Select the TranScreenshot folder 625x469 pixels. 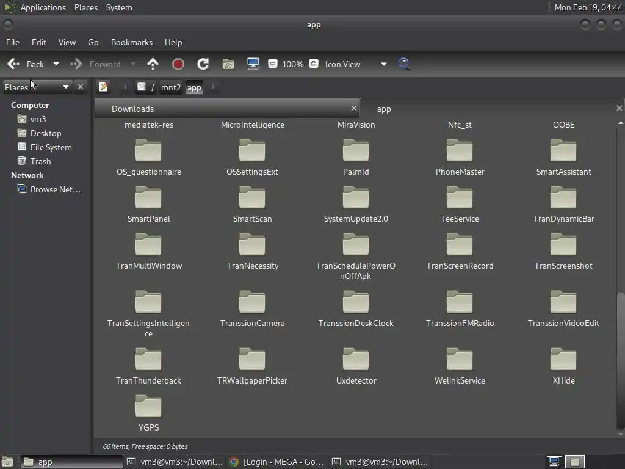click(563, 251)
